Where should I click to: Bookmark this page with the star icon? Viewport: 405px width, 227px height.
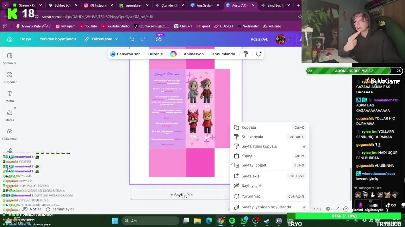[x=300, y=17]
